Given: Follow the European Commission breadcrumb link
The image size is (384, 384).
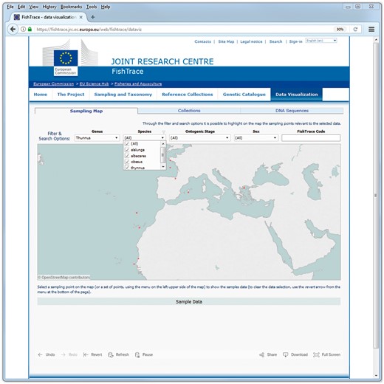Looking at the screenshot, I should [53, 84].
